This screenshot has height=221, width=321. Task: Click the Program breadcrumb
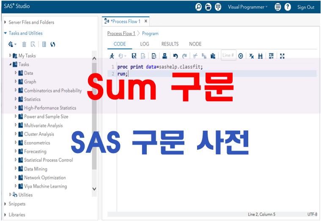coord(150,33)
